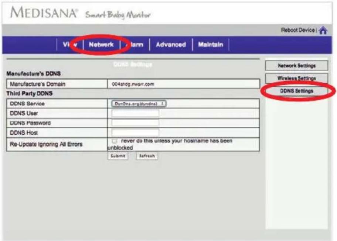Select the Advanced tab
The width and height of the screenshot is (337, 241).
[171, 45]
